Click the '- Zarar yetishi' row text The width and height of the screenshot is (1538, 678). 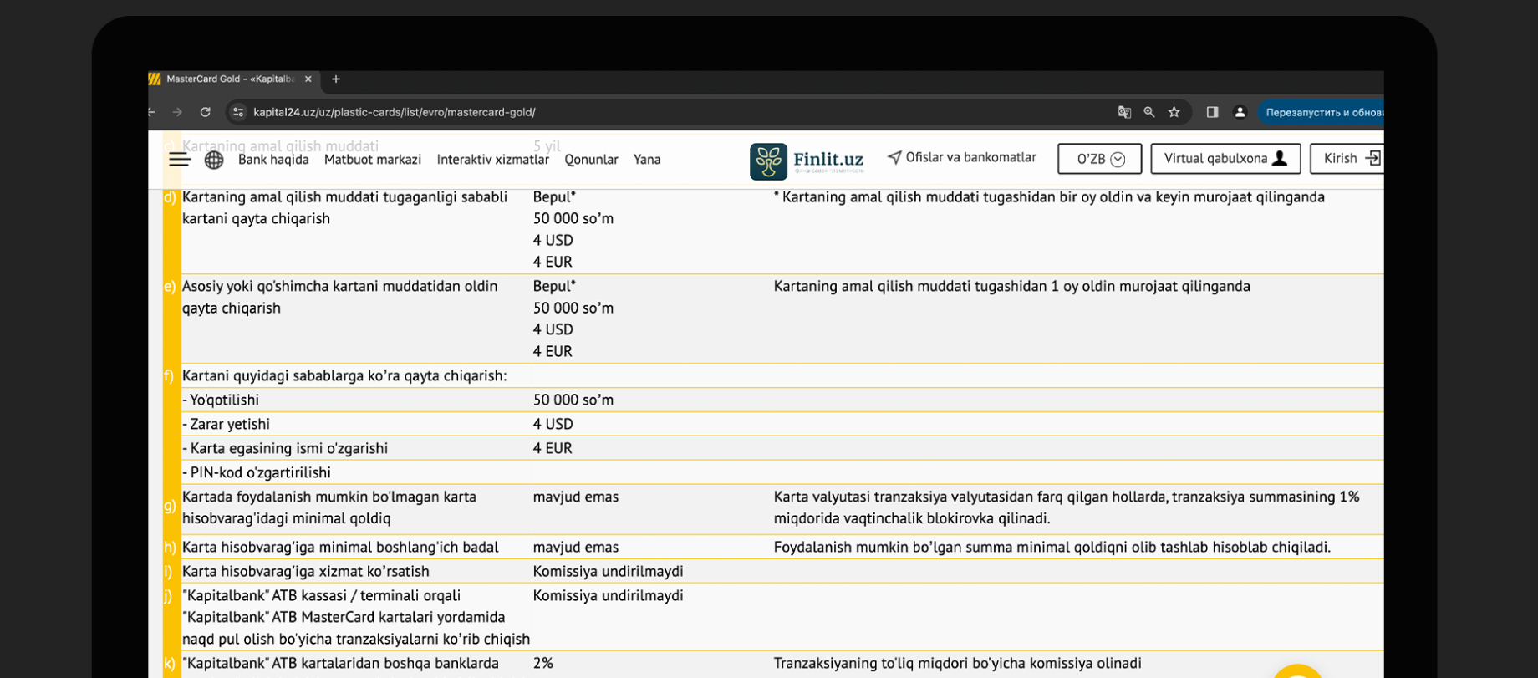click(x=226, y=424)
